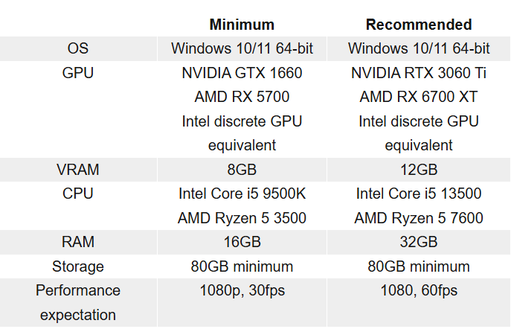Image resolution: width=511 pixels, height=329 pixels.
Task: Select the 8GB VRAM value
Action: [242, 170]
